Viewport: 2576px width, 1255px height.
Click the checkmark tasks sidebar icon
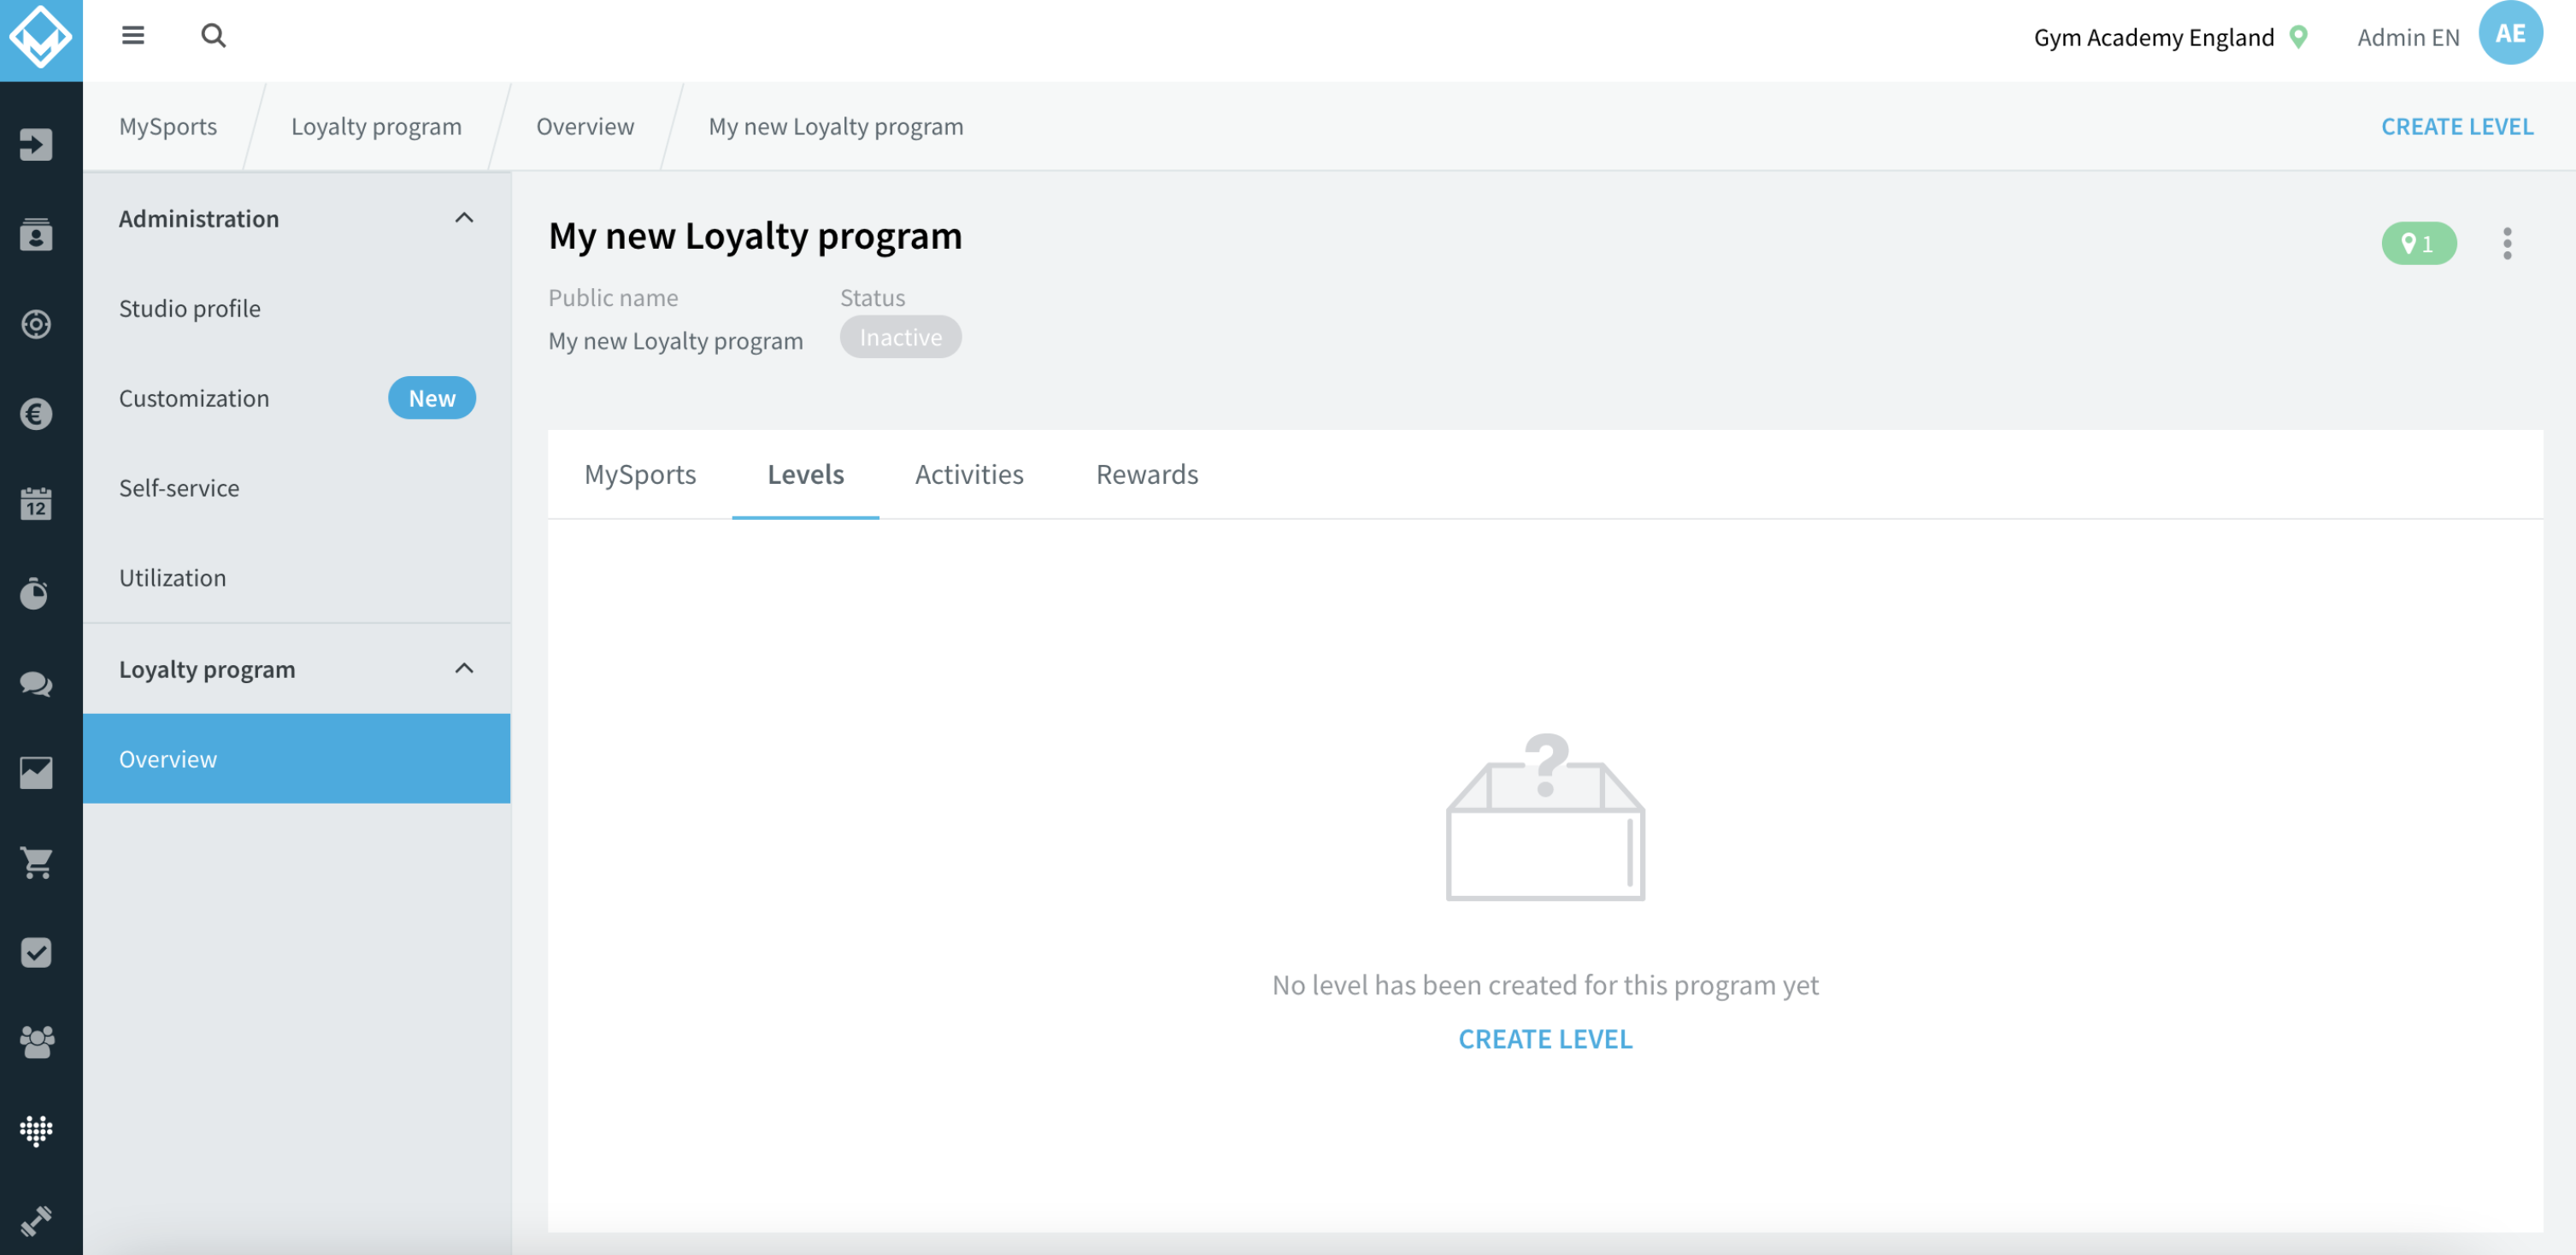[x=36, y=953]
